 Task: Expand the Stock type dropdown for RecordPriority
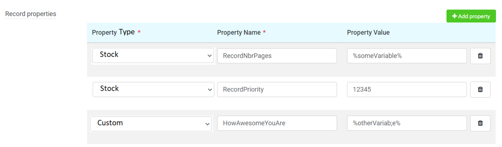coord(153,89)
